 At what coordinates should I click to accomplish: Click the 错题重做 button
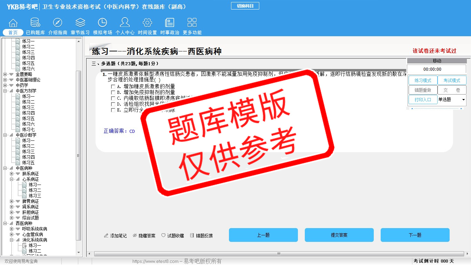(x=423, y=90)
